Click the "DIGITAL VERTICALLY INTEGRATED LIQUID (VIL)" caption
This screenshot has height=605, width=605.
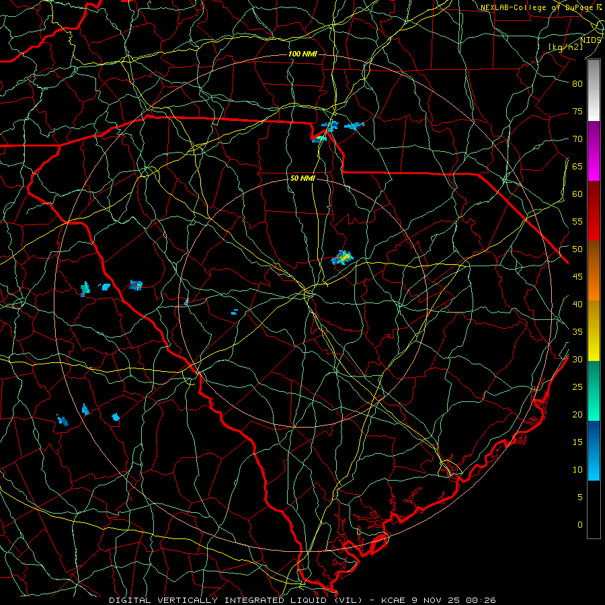[x=235, y=600]
